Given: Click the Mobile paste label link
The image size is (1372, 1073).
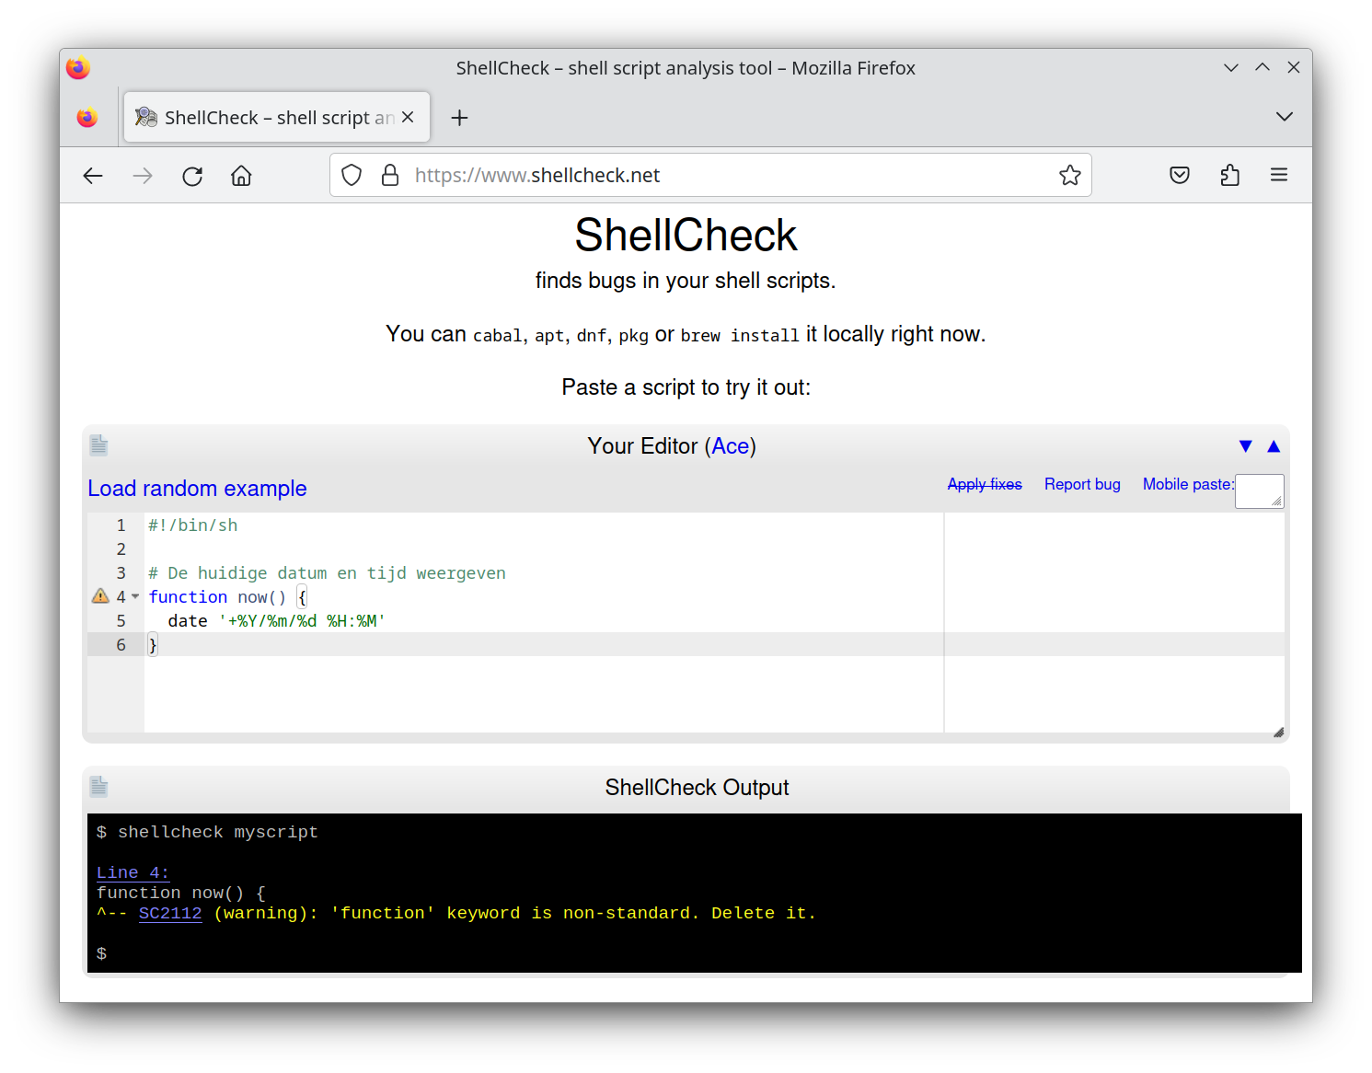Looking at the screenshot, I should point(1188,484).
